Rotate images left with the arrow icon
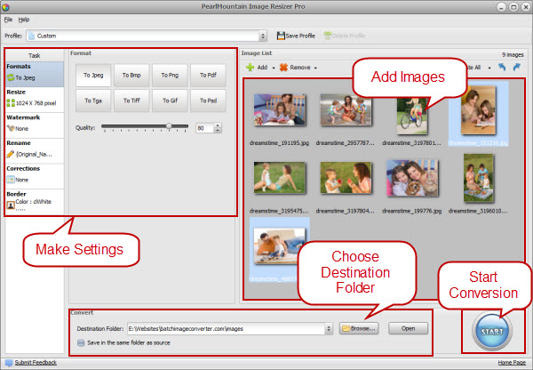533x370 pixels. click(x=502, y=67)
